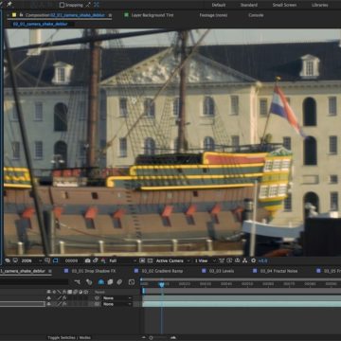Toggle the shy switch on the second layer
Viewport: 341px width, 341px height.
pos(49,304)
